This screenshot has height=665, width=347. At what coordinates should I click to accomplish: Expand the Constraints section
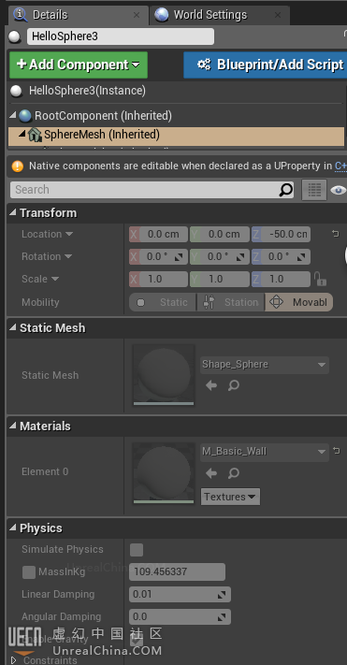[x=13, y=660]
